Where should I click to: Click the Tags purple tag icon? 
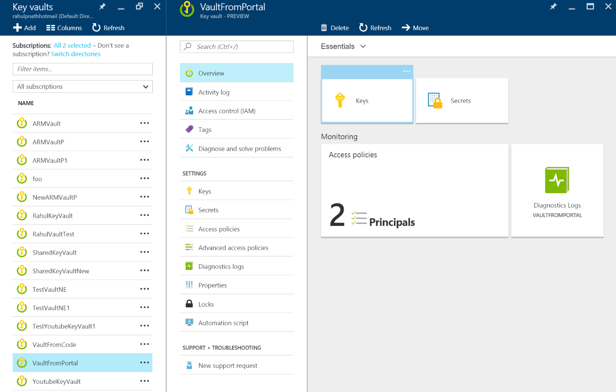pyautogui.click(x=189, y=129)
